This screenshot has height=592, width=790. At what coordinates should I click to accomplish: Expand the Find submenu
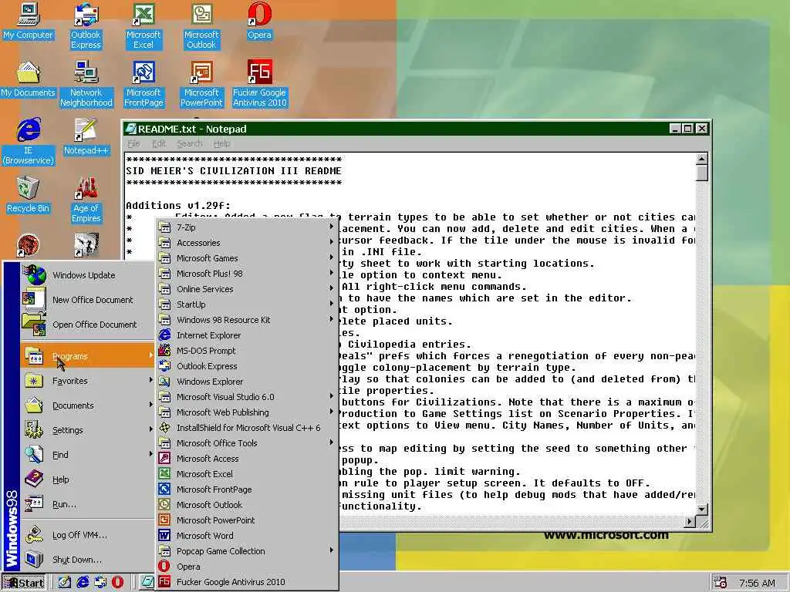pos(87,455)
